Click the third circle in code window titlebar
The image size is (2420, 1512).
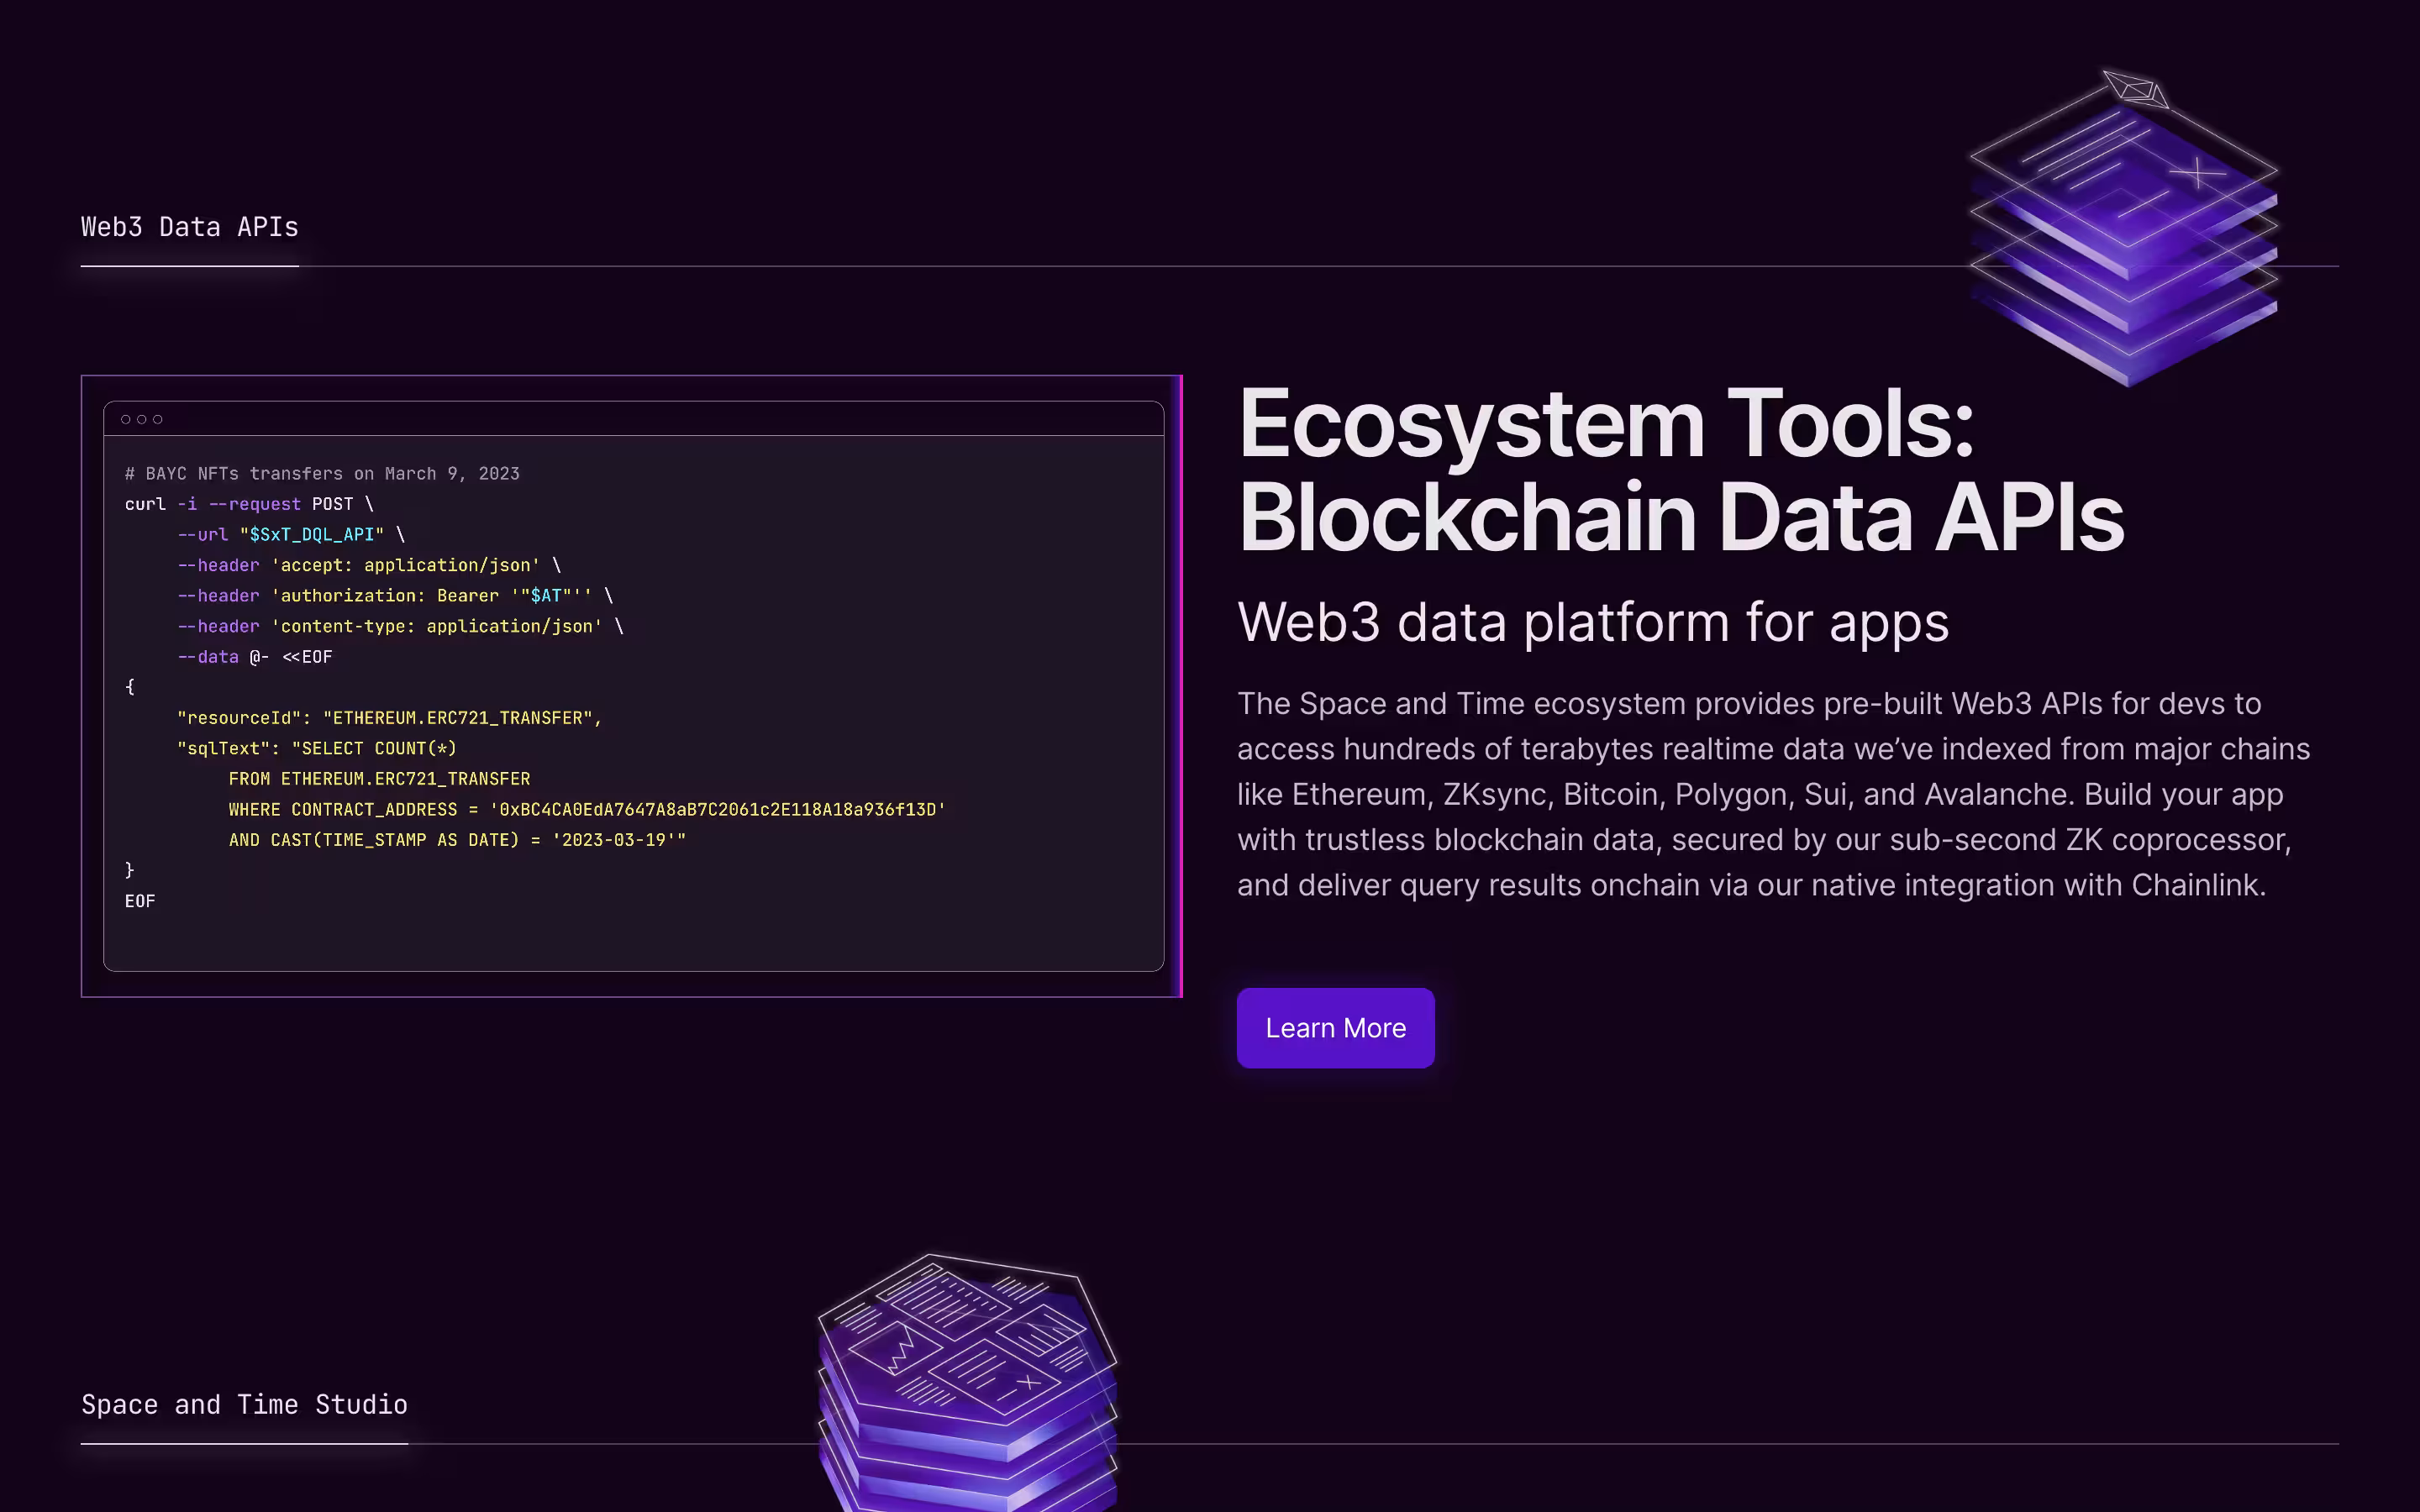pos(158,419)
